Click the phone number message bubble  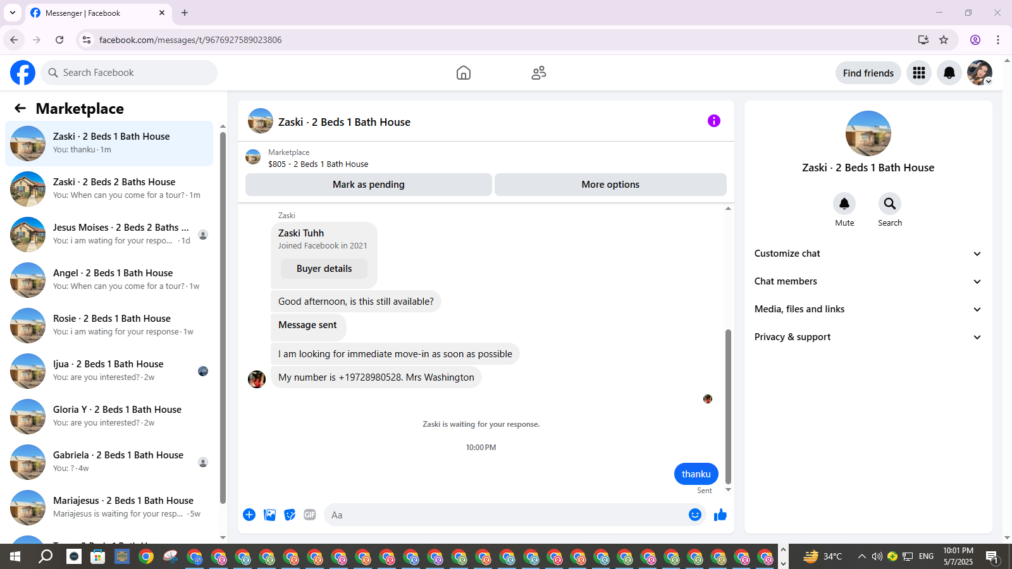click(x=376, y=377)
